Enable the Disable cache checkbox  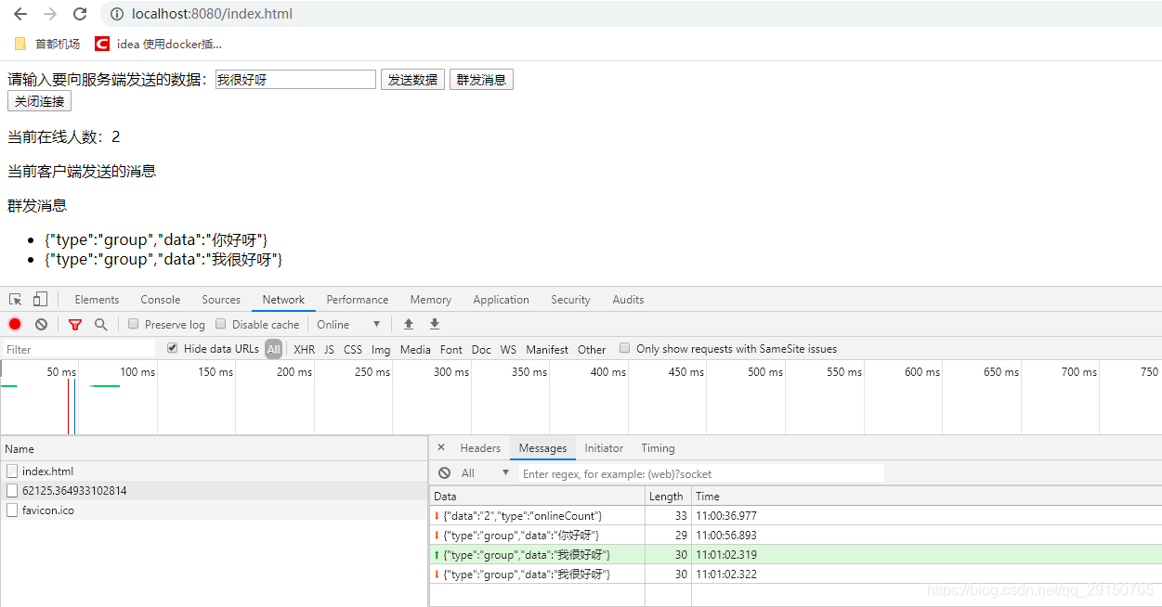click(x=221, y=324)
